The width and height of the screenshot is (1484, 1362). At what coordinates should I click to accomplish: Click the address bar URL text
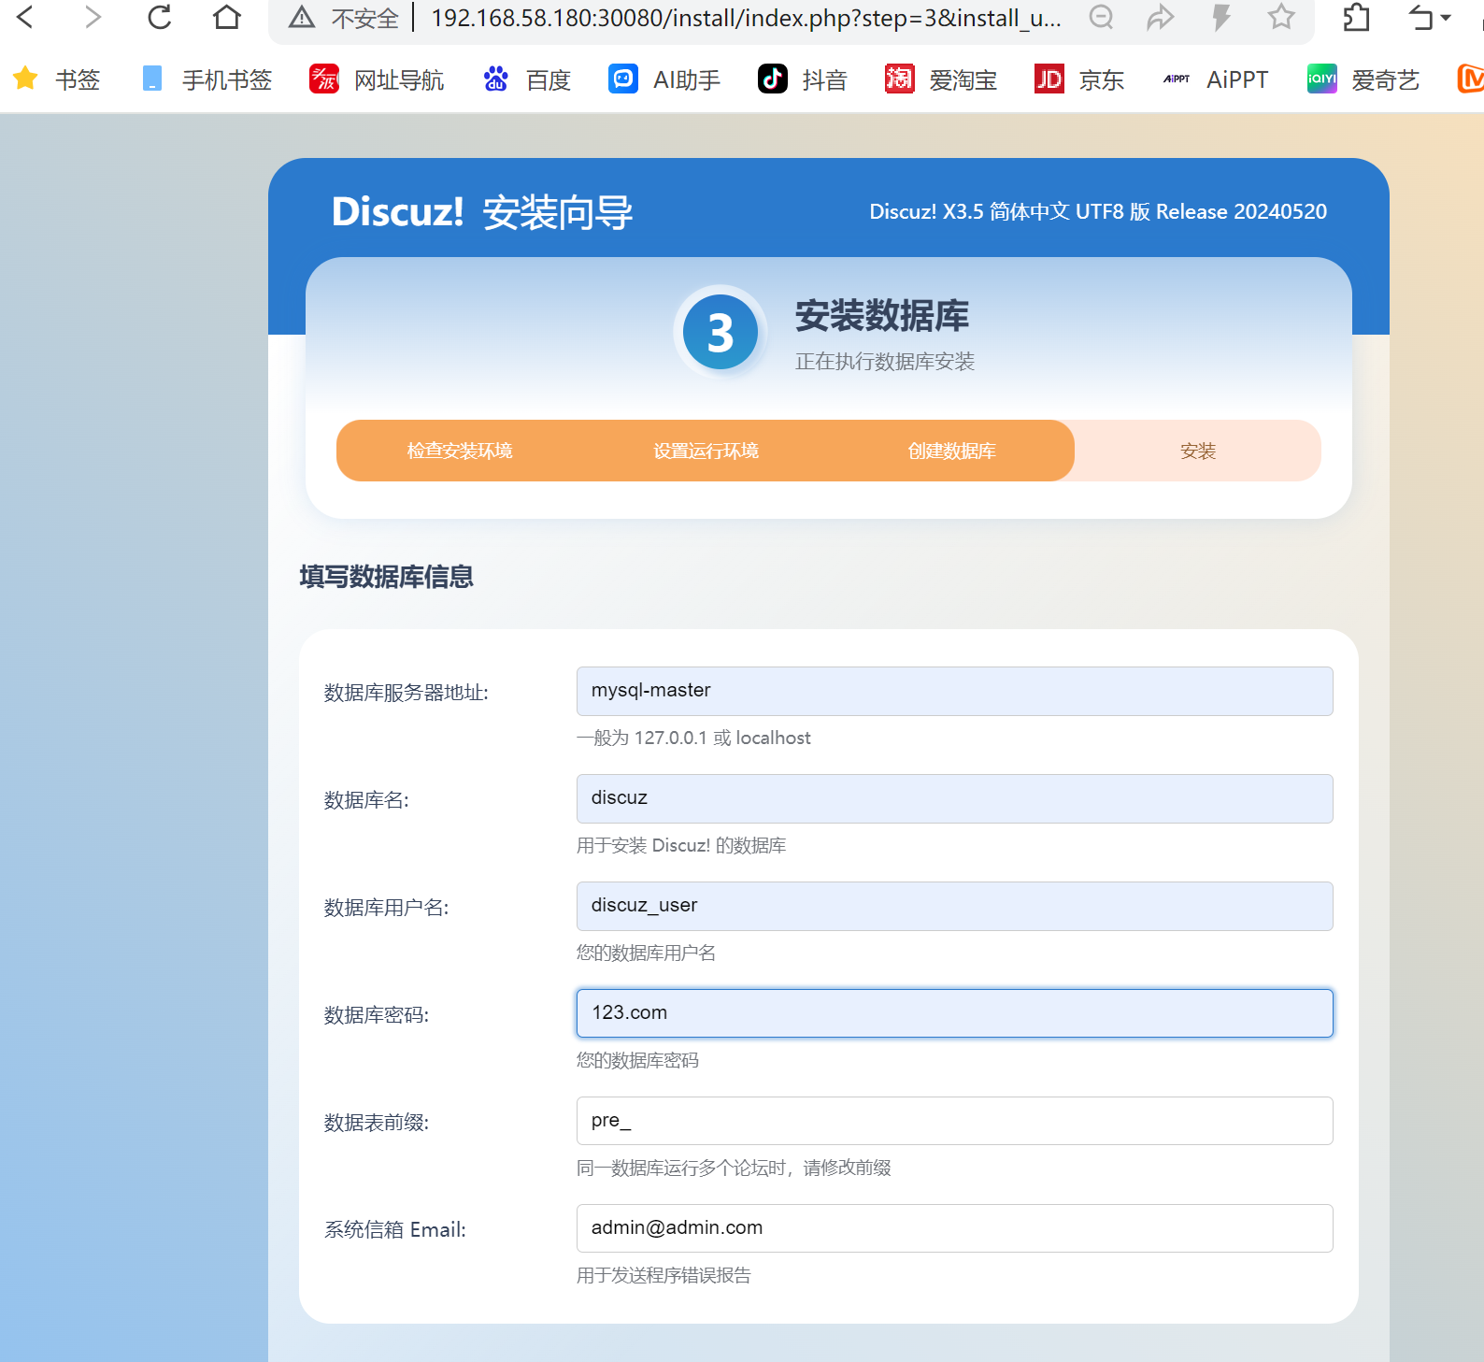click(746, 18)
